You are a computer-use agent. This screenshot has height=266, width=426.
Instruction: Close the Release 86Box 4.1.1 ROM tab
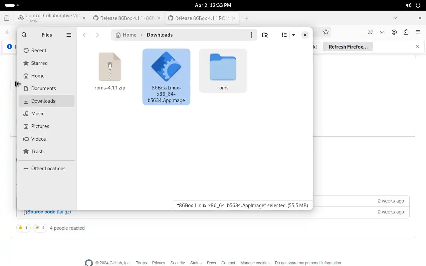[234, 18]
